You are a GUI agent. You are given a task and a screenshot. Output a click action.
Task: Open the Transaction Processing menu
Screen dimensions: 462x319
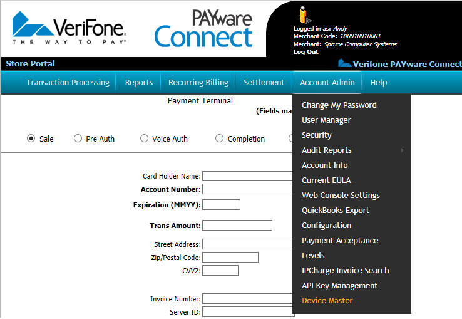pyautogui.click(x=68, y=82)
